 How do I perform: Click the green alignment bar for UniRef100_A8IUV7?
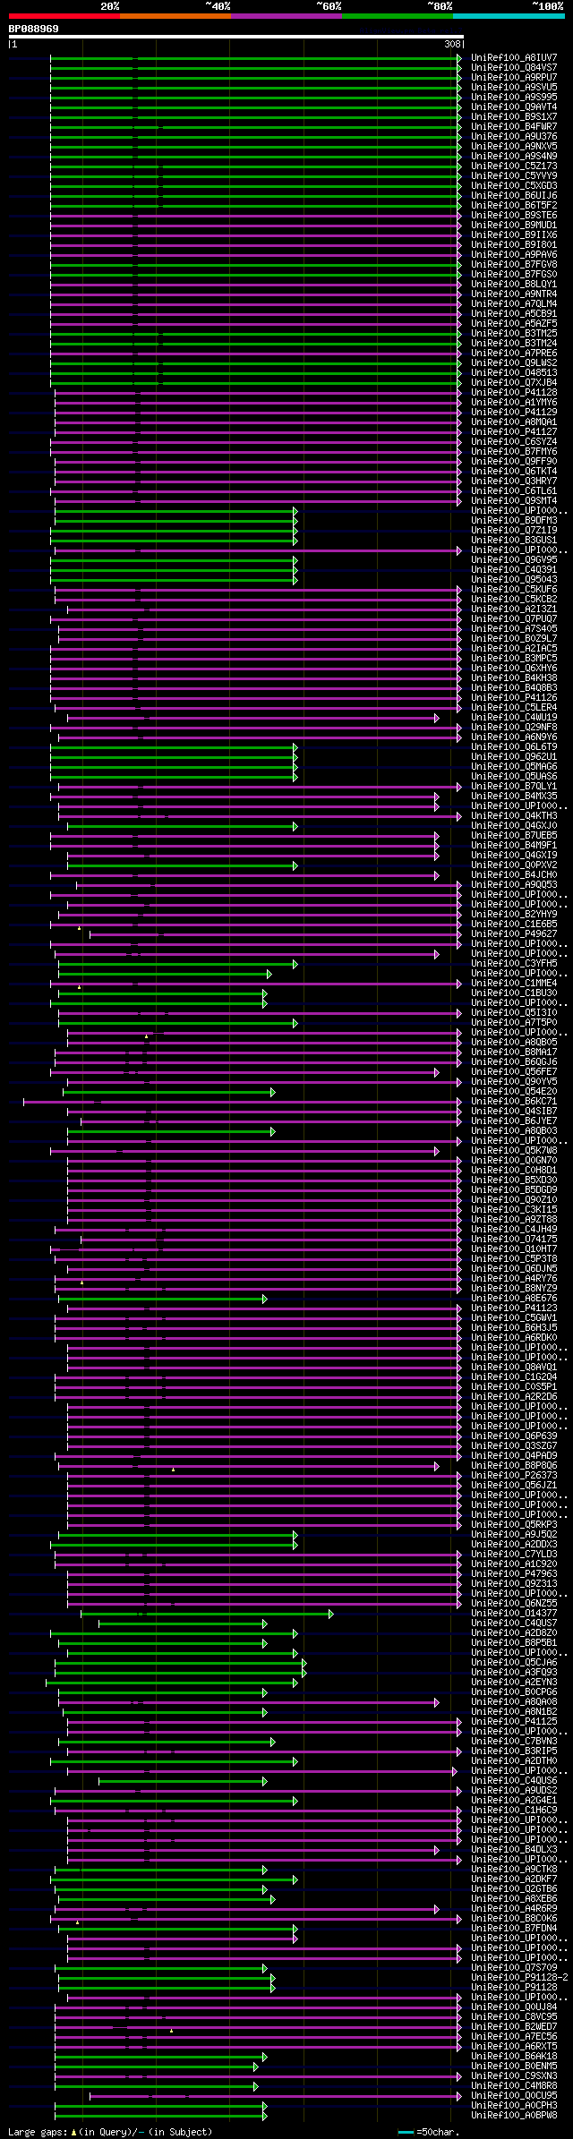pyautogui.click(x=256, y=58)
